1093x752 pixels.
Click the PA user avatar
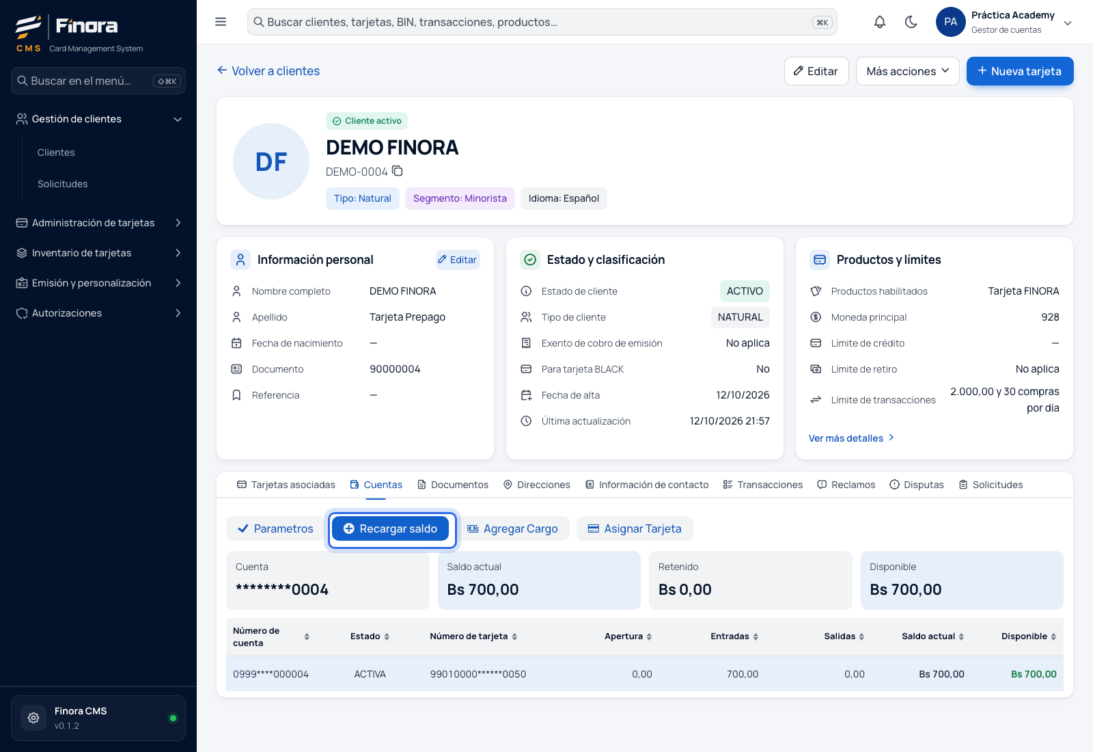(950, 22)
